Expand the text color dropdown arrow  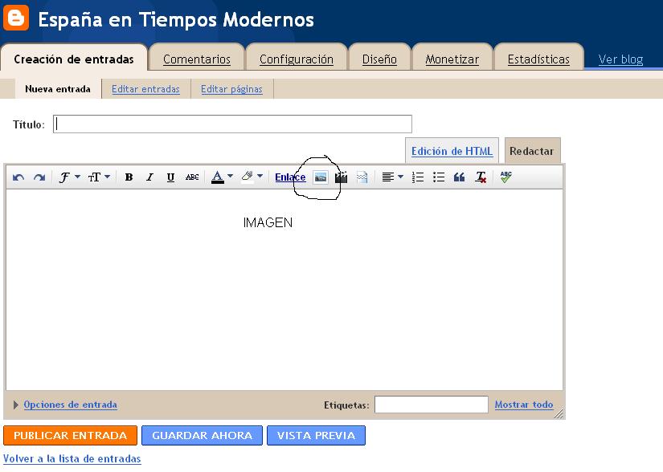coord(231,176)
